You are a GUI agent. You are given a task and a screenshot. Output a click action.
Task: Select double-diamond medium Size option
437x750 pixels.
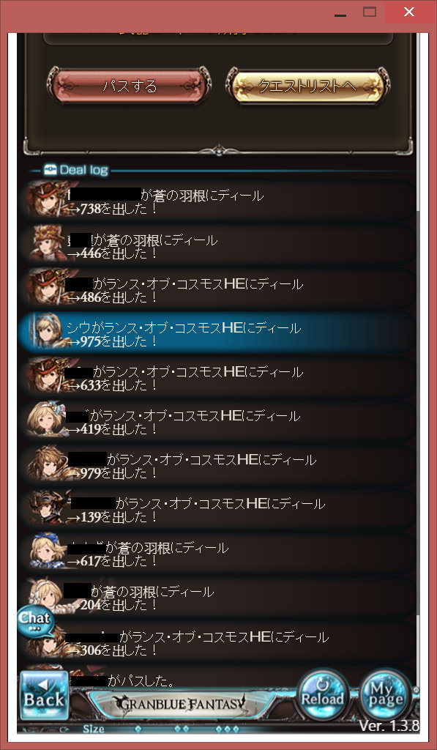point(182,729)
